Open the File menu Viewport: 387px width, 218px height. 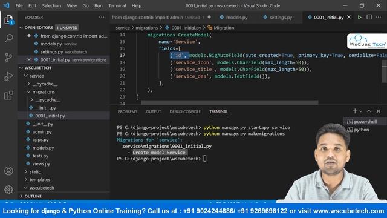[19, 5]
